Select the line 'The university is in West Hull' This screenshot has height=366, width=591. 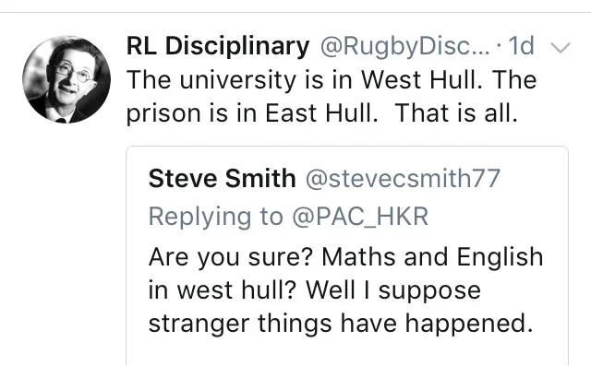(304, 79)
